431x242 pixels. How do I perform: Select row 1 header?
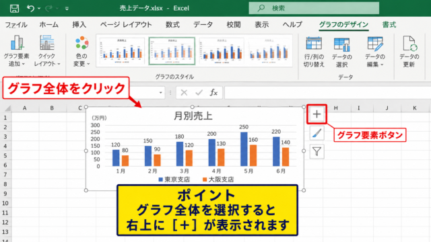point(5,118)
